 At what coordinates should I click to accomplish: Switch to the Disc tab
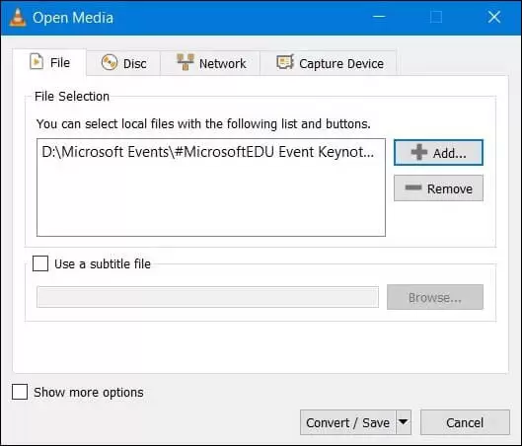123,63
